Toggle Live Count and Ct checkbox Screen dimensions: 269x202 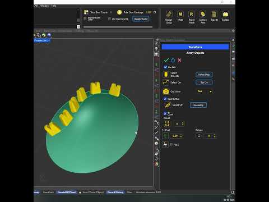110,19
